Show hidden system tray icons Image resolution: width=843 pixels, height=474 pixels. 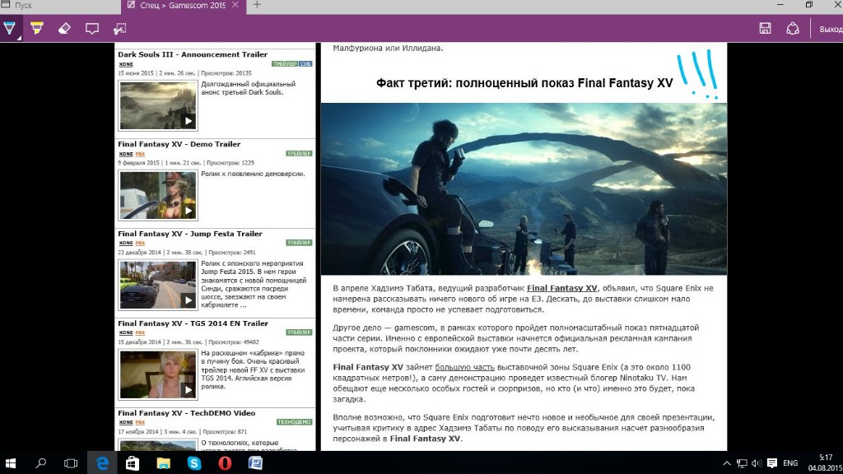(x=726, y=462)
